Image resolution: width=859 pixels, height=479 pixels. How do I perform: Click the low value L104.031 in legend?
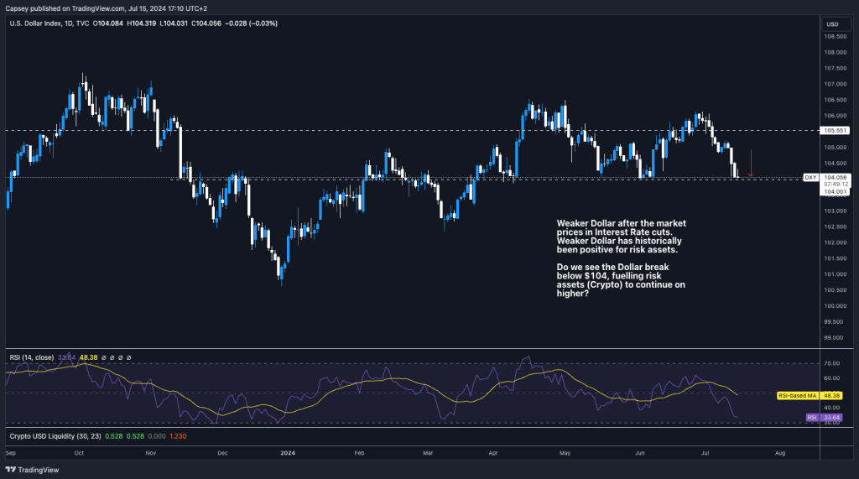174,23
